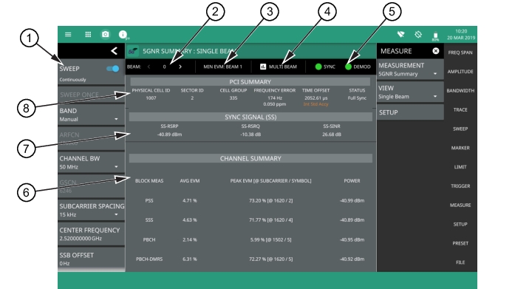Open the apps grid icon
Viewport: 515px width, 289px height.
(88, 35)
